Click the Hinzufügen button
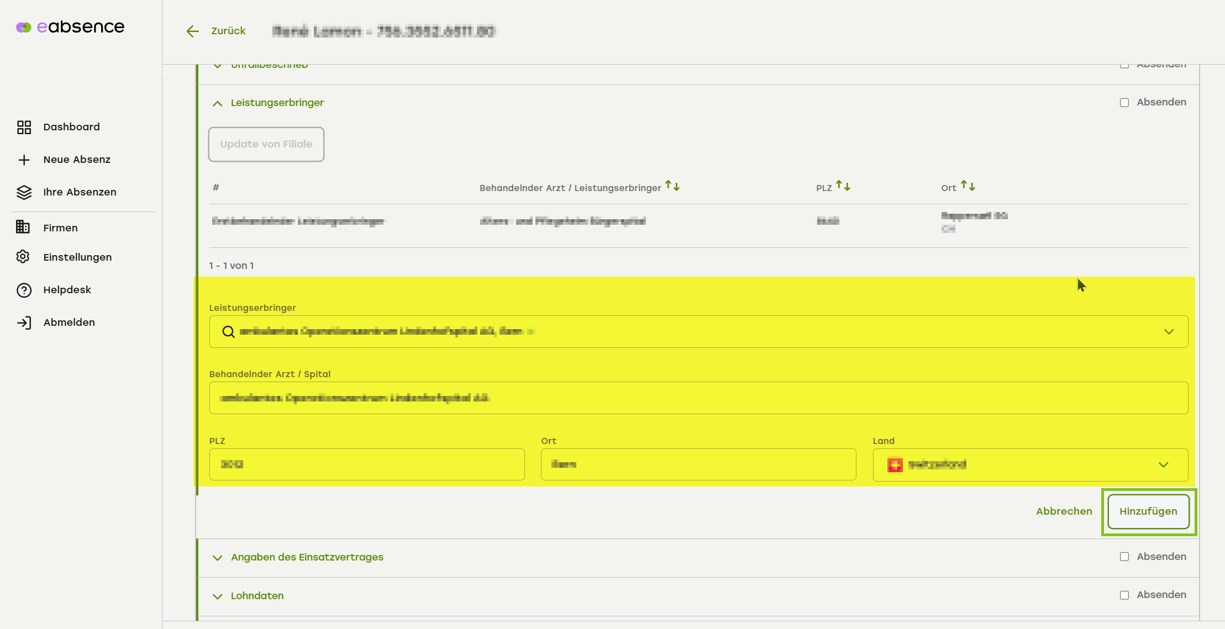 (1148, 511)
